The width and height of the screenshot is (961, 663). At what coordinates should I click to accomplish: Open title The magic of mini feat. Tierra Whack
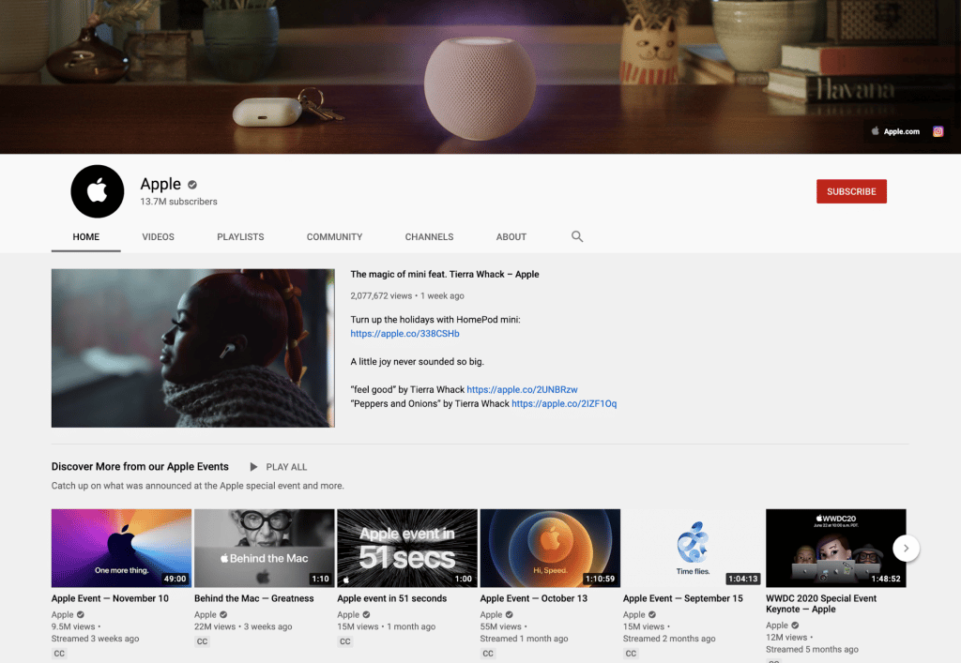point(444,274)
